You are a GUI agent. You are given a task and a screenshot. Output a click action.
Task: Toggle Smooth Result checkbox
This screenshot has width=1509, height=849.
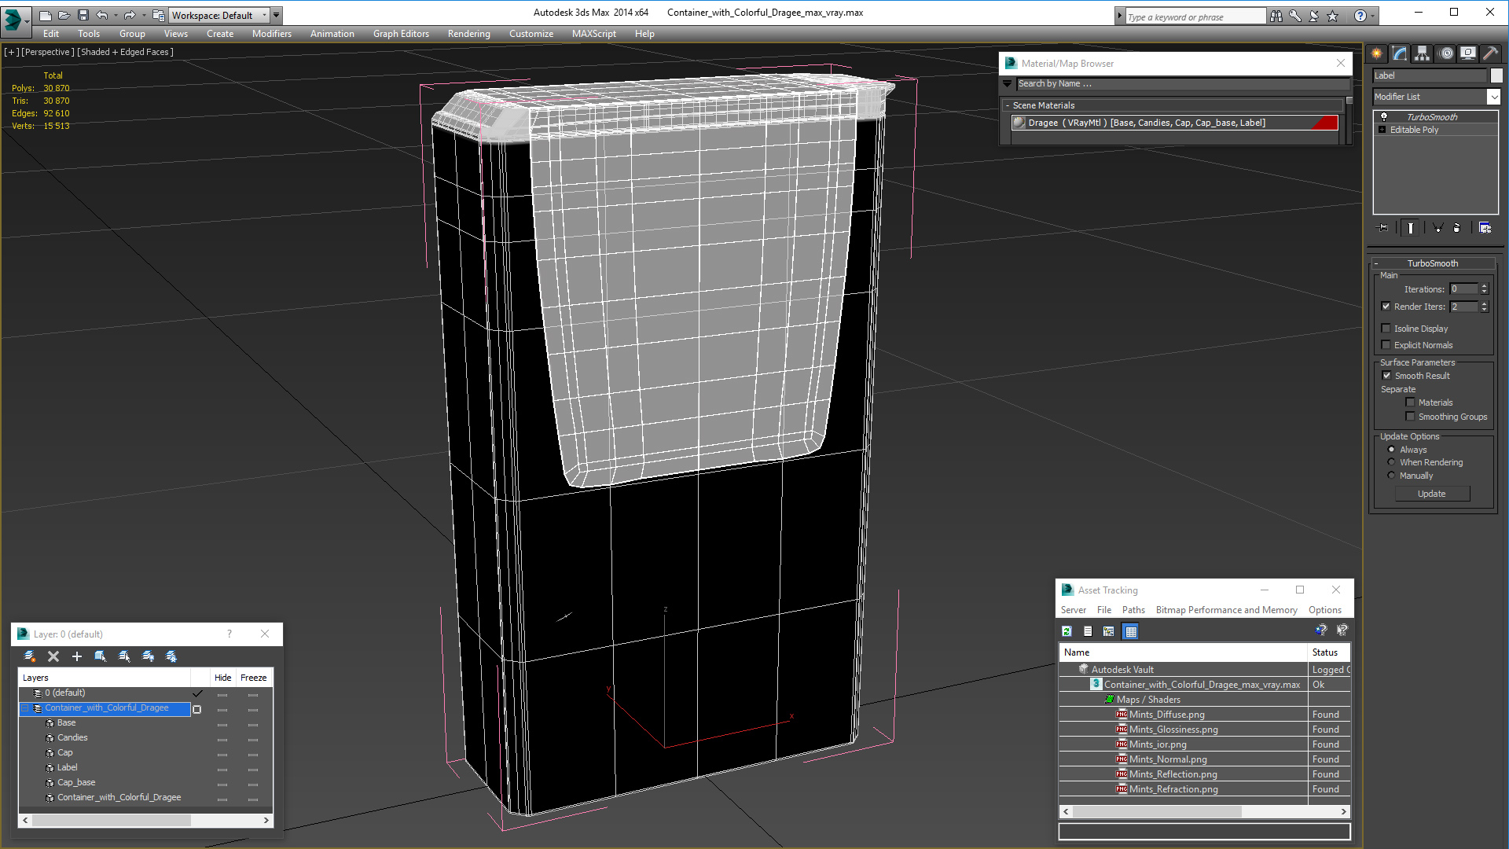1387,376
